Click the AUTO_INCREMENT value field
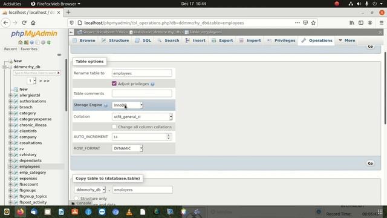387x218 pixels. click(x=142, y=137)
